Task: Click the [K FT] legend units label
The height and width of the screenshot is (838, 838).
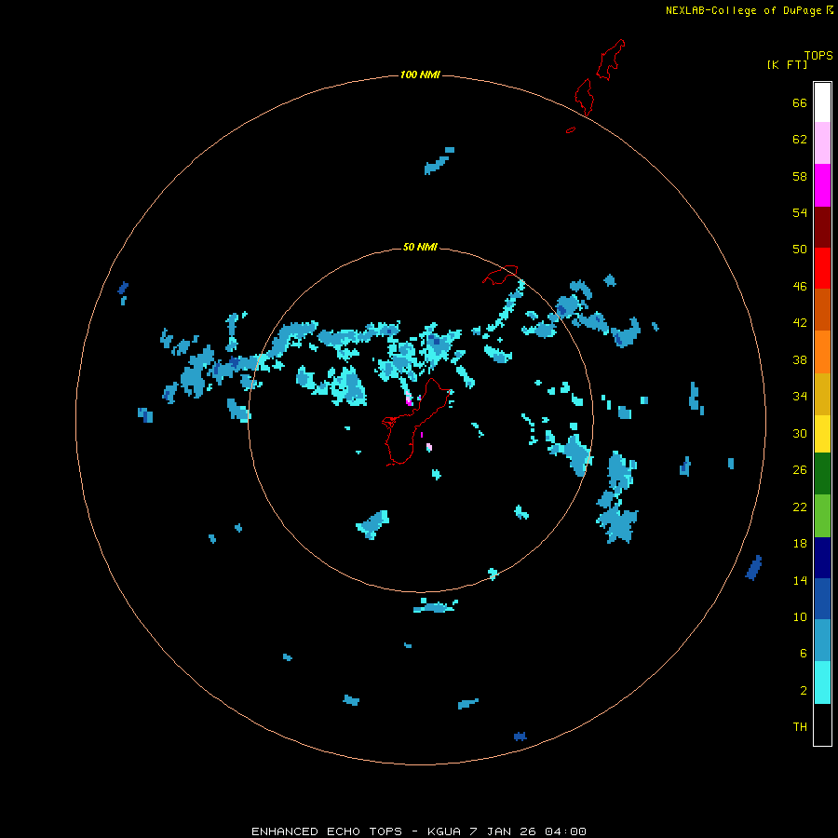Action: (x=787, y=64)
